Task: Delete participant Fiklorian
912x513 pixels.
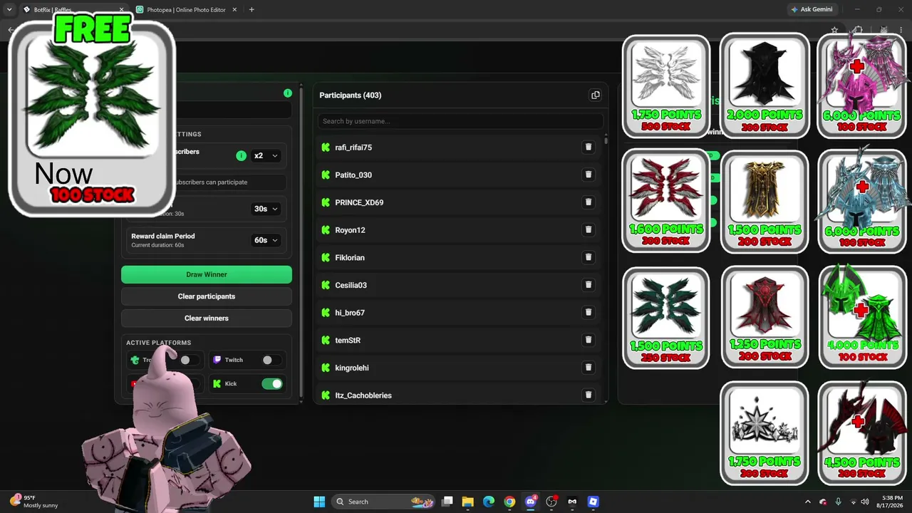Action: pos(589,257)
